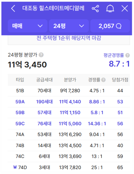Viewport: 134px width, 174px height.
Task: Tap the 13억 6,290 price cell
Action: coord(70,134)
